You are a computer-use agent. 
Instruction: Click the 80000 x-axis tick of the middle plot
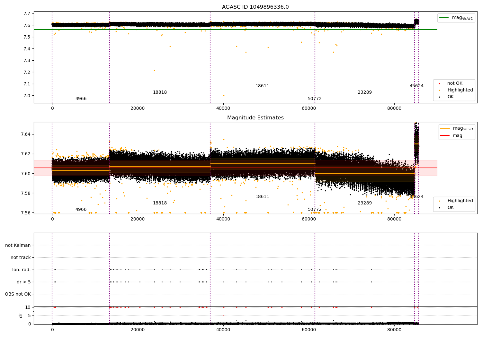tap(394, 219)
